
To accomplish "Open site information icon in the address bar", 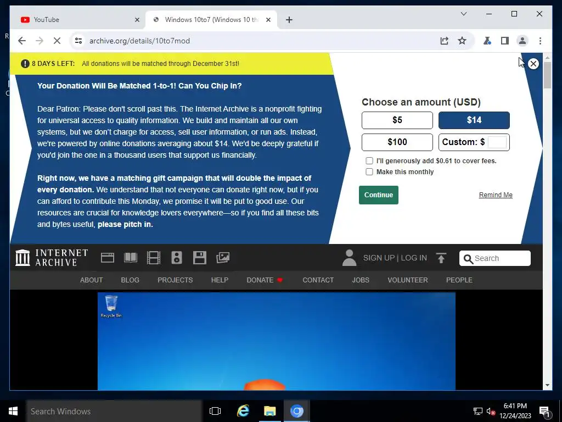I will click(78, 41).
